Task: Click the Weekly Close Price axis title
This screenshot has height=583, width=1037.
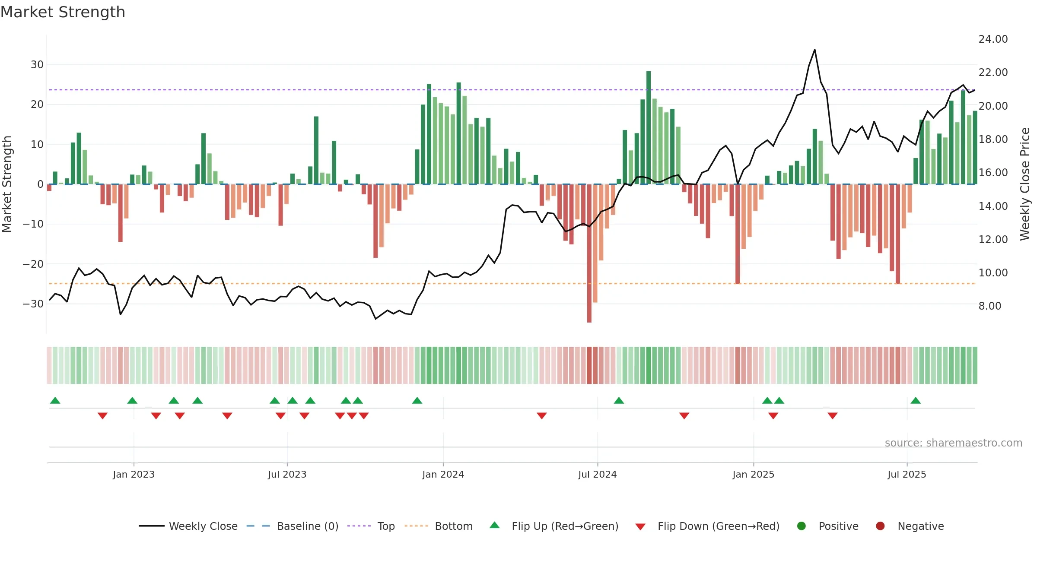Action: click(1025, 184)
